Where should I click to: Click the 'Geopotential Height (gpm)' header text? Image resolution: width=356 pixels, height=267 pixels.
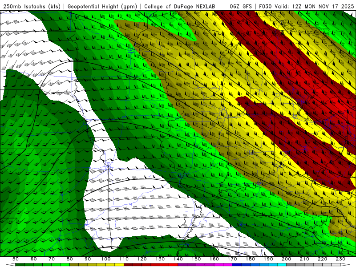click(102, 6)
